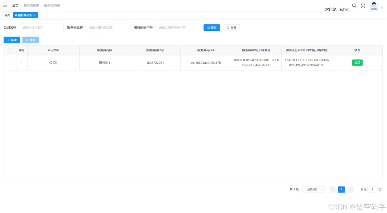Click cell 公司1
387x213 pixels.
53,63
